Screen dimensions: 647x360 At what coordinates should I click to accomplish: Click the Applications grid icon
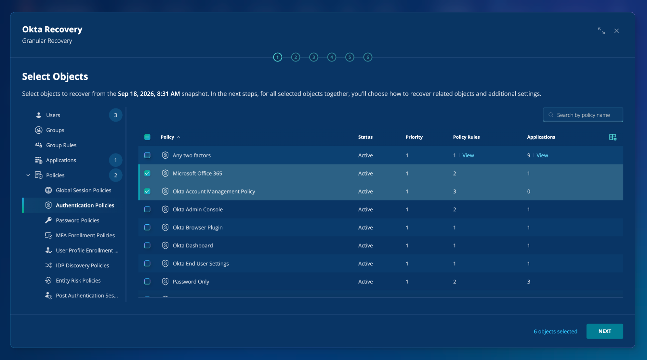[x=39, y=160]
